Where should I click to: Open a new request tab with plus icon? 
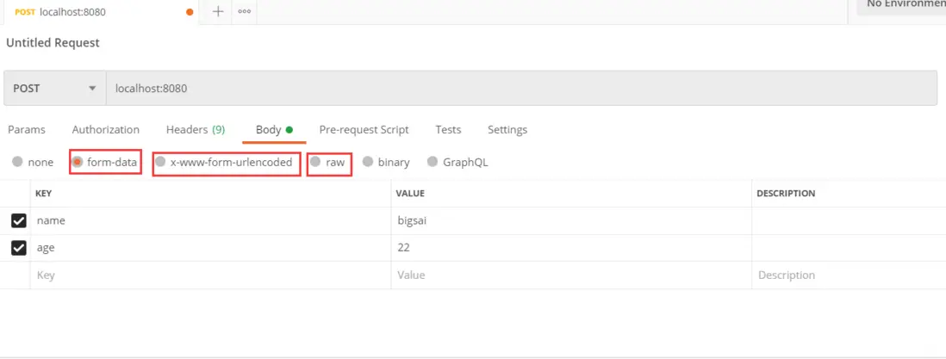(218, 11)
